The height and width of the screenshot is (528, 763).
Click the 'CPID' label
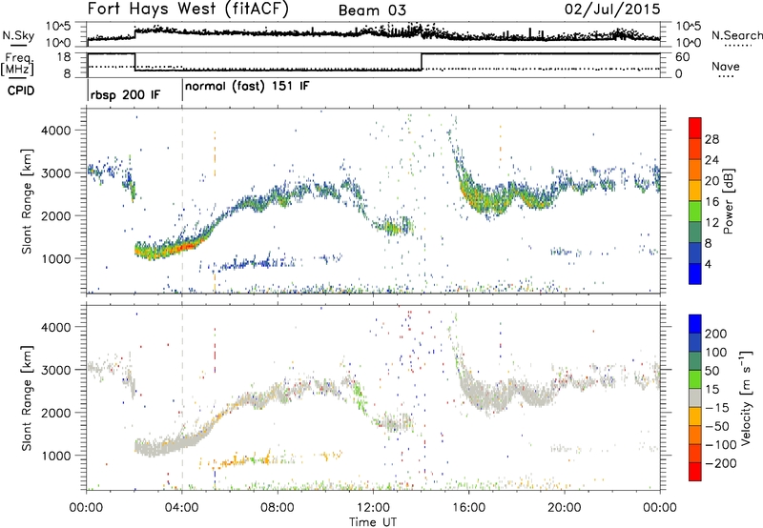point(21,91)
